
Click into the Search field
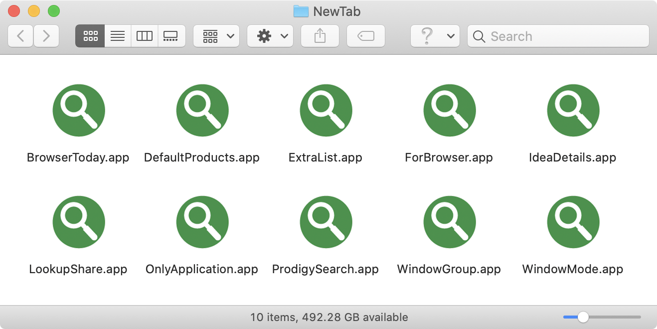(558, 36)
